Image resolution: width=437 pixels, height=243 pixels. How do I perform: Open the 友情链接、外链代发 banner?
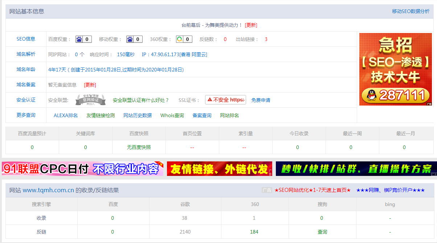219,169
